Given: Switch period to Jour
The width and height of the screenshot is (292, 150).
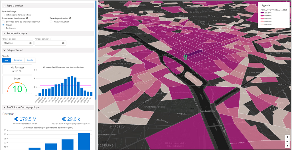Looking at the screenshot, I should click(7, 60).
